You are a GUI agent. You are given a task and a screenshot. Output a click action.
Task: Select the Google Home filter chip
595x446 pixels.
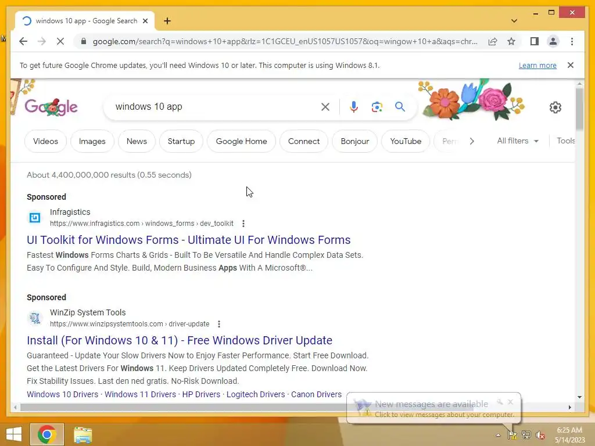pos(241,141)
